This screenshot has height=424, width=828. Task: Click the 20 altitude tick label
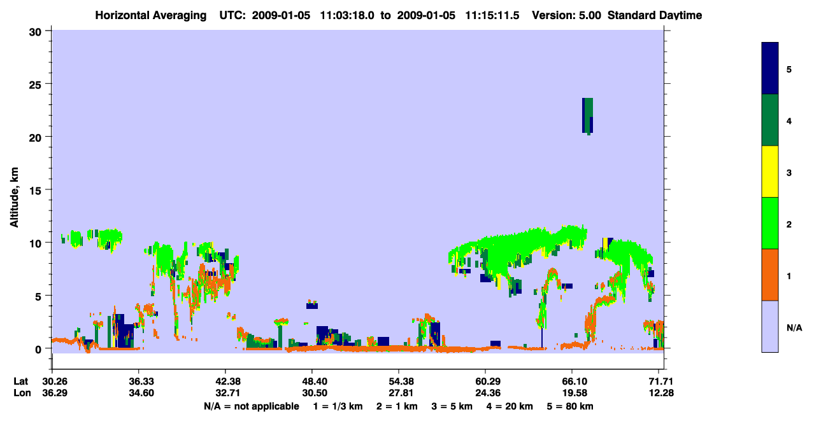click(x=37, y=137)
